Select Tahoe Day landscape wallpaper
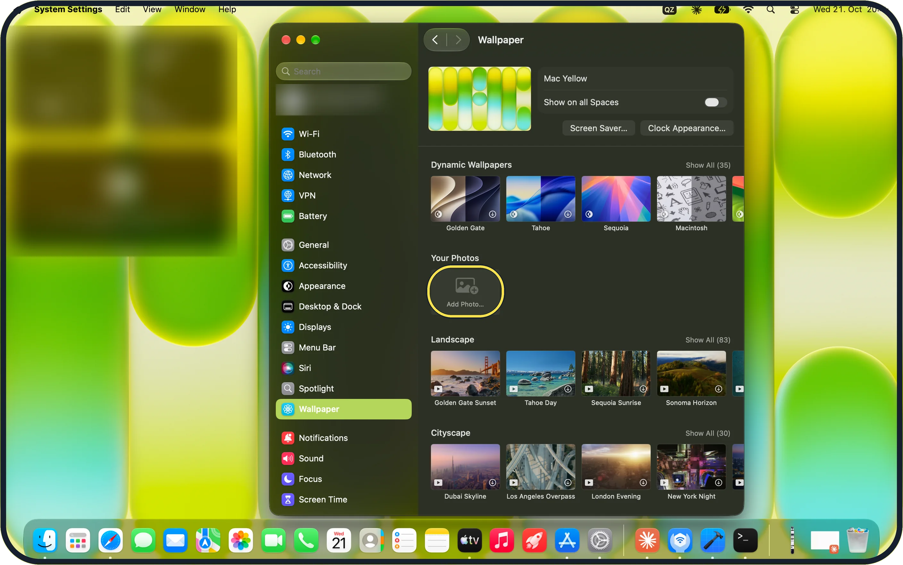 coord(541,373)
